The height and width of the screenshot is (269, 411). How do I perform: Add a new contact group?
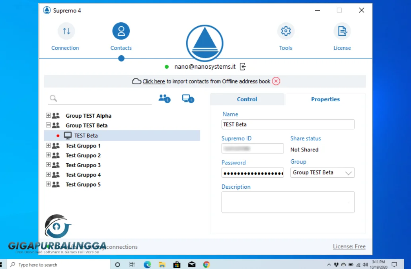165,99
